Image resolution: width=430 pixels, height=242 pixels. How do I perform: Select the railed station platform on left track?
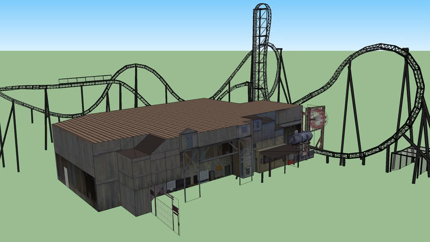click(x=85, y=78)
